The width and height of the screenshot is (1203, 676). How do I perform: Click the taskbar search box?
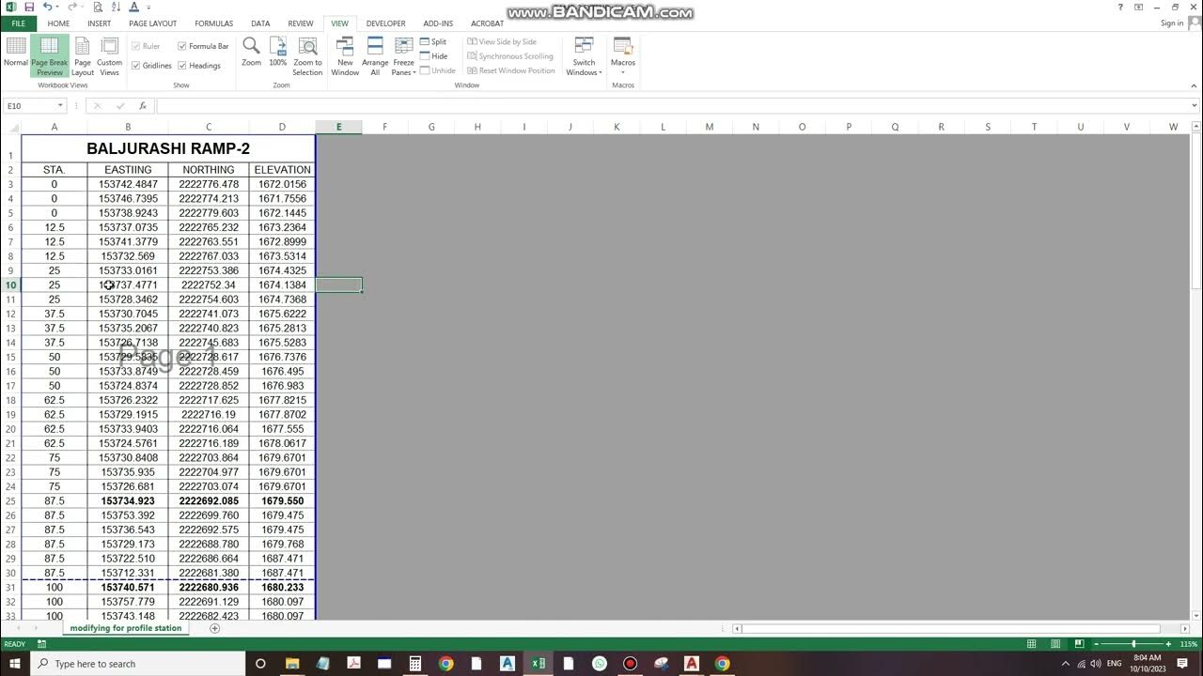(139, 664)
